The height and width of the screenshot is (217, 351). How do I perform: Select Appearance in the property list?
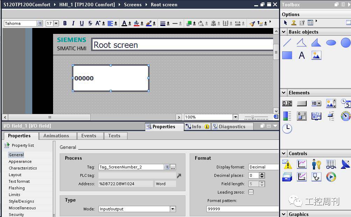click(x=20, y=161)
